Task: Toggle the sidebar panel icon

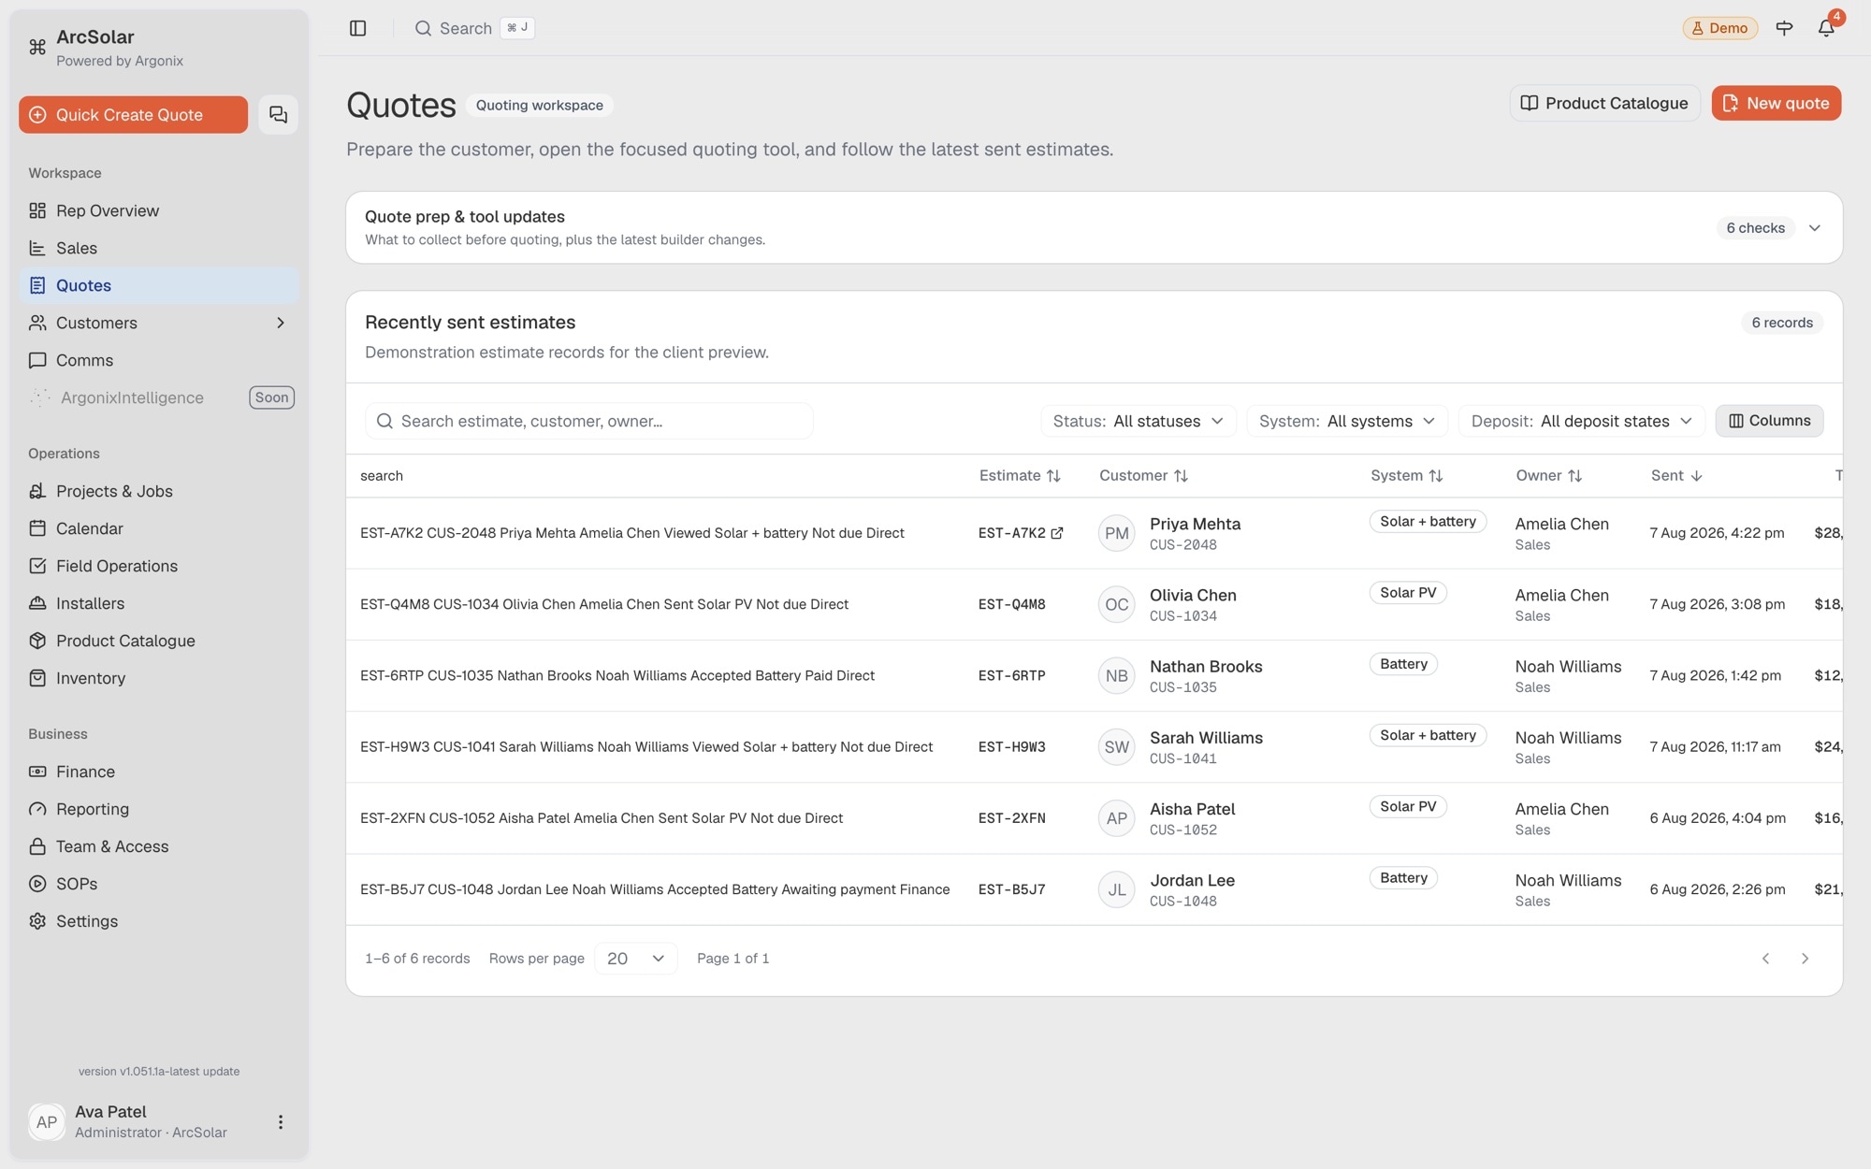Action: click(x=357, y=28)
